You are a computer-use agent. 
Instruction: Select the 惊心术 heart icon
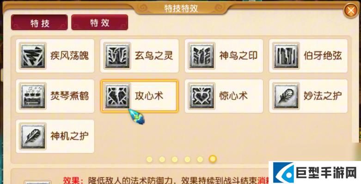tap(202, 96)
